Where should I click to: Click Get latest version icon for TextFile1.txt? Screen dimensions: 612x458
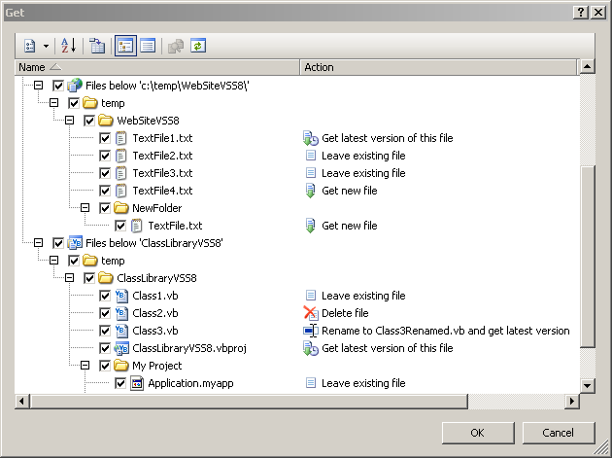pyautogui.click(x=311, y=138)
